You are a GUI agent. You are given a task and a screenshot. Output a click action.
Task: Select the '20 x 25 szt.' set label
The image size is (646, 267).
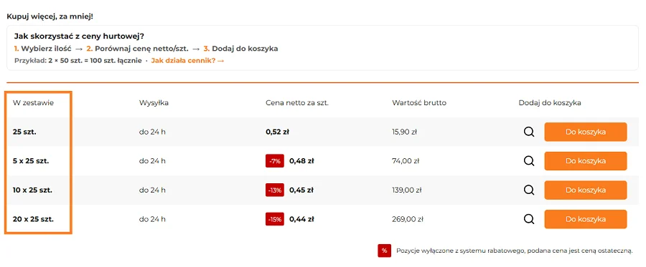point(33,219)
